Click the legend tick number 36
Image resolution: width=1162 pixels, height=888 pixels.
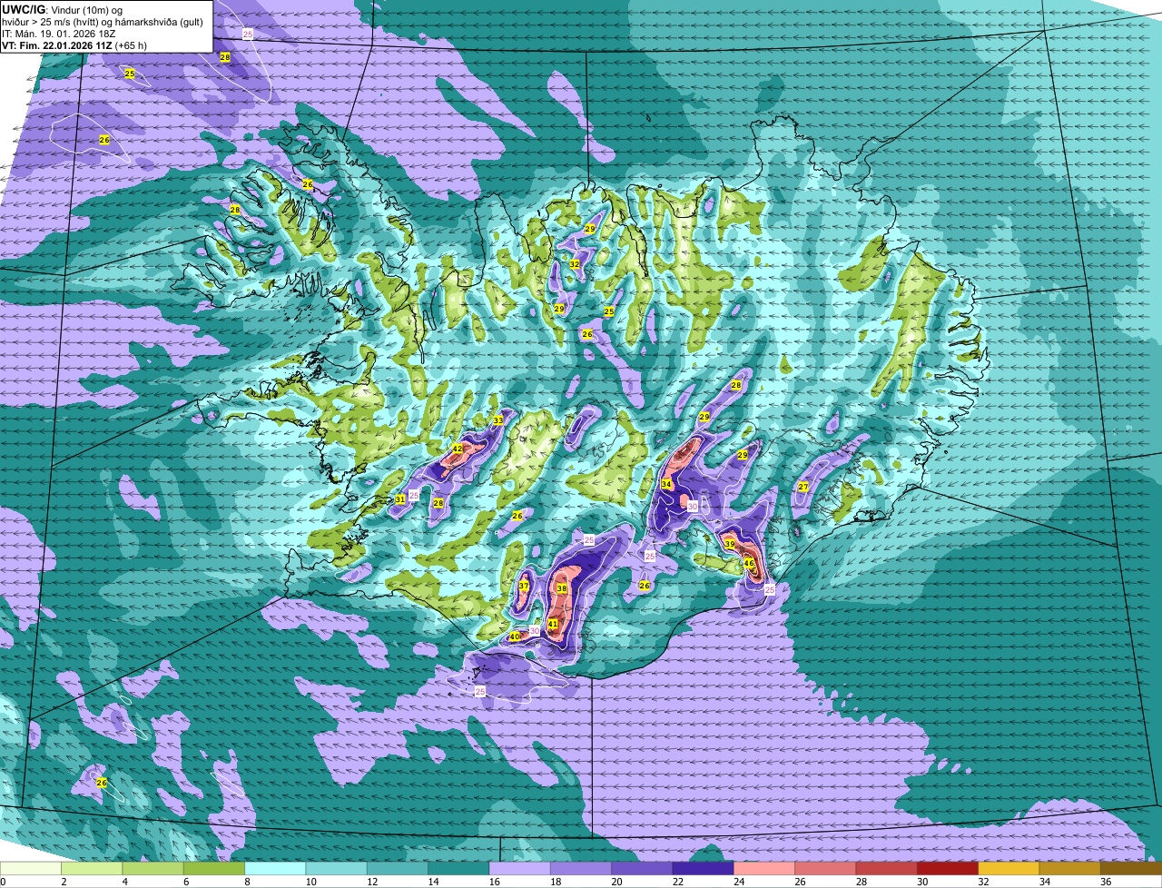pos(1106,882)
